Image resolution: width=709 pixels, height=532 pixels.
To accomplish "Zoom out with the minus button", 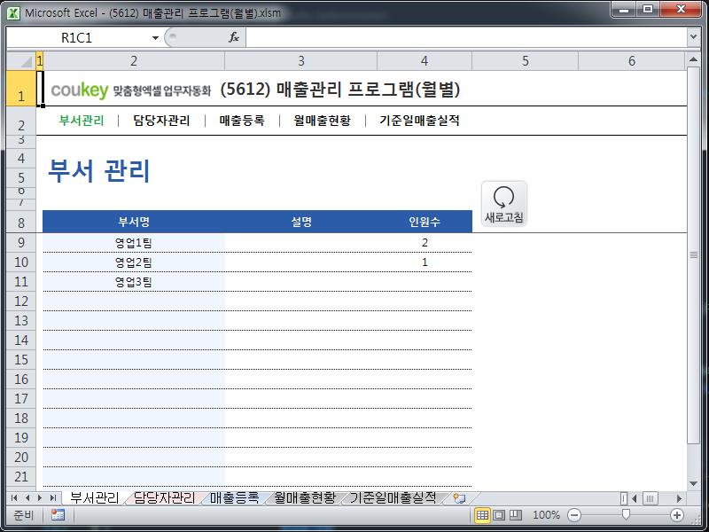I will click(573, 515).
